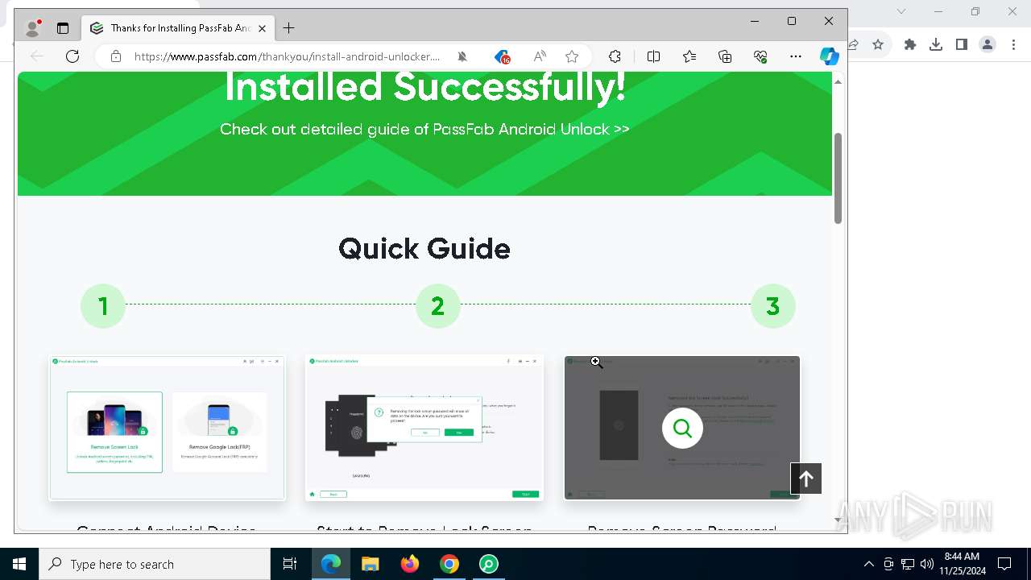This screenshot has width=1031, height=580.
Task: Open Connect Android Device screenshot thumbnail
Action: click(167, 428)
